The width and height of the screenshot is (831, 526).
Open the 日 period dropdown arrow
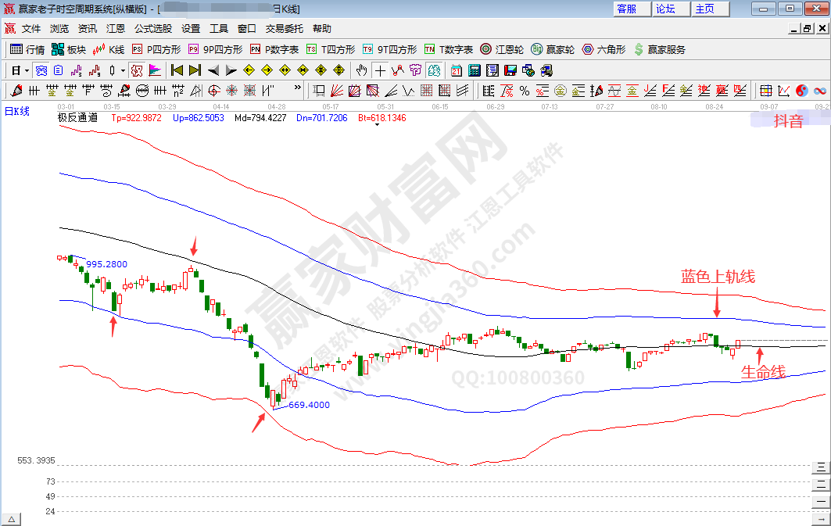coord(27,70)
